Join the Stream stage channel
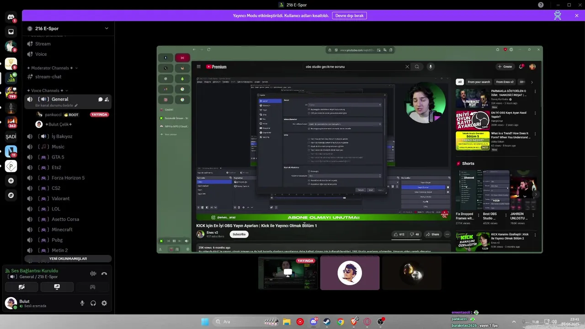 (69, 44)
